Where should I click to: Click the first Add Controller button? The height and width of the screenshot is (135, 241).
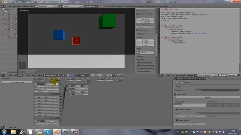coord(85,81)
